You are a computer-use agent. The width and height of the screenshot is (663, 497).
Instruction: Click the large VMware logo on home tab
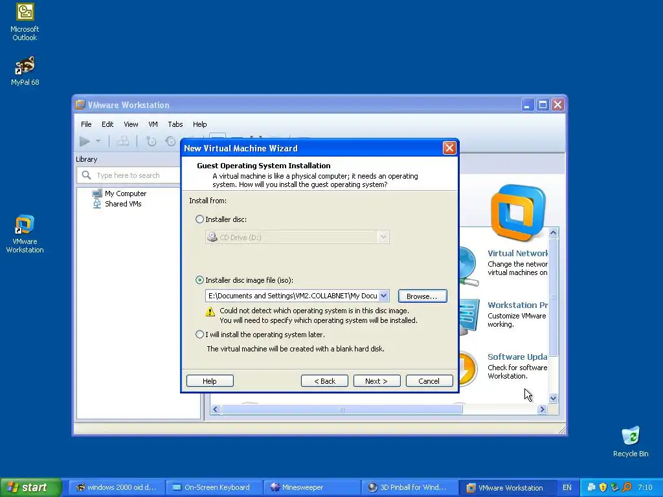coord(518,212)
